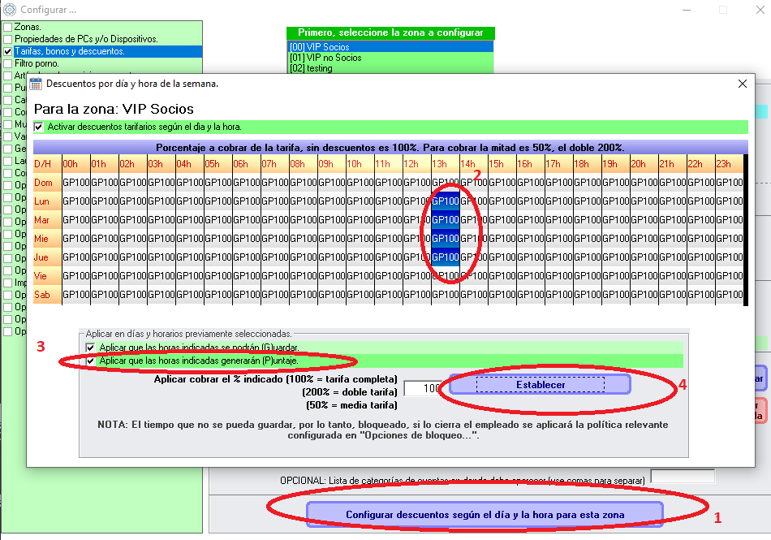Click the Establecer button
Viewport: 771px width, 540px height.
pyautogui.click(x=540, y=385)
